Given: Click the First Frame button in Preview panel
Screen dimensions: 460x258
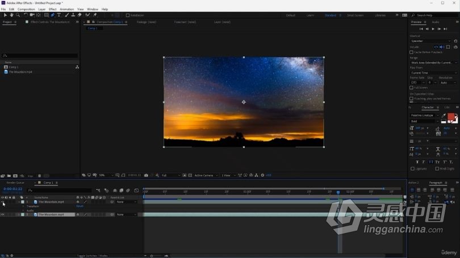Looking at the screenshot, I should point(421,29).
